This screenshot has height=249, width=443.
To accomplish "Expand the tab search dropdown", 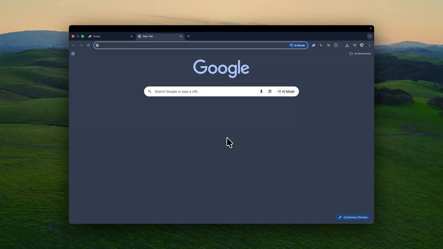I will pos(370,36).
